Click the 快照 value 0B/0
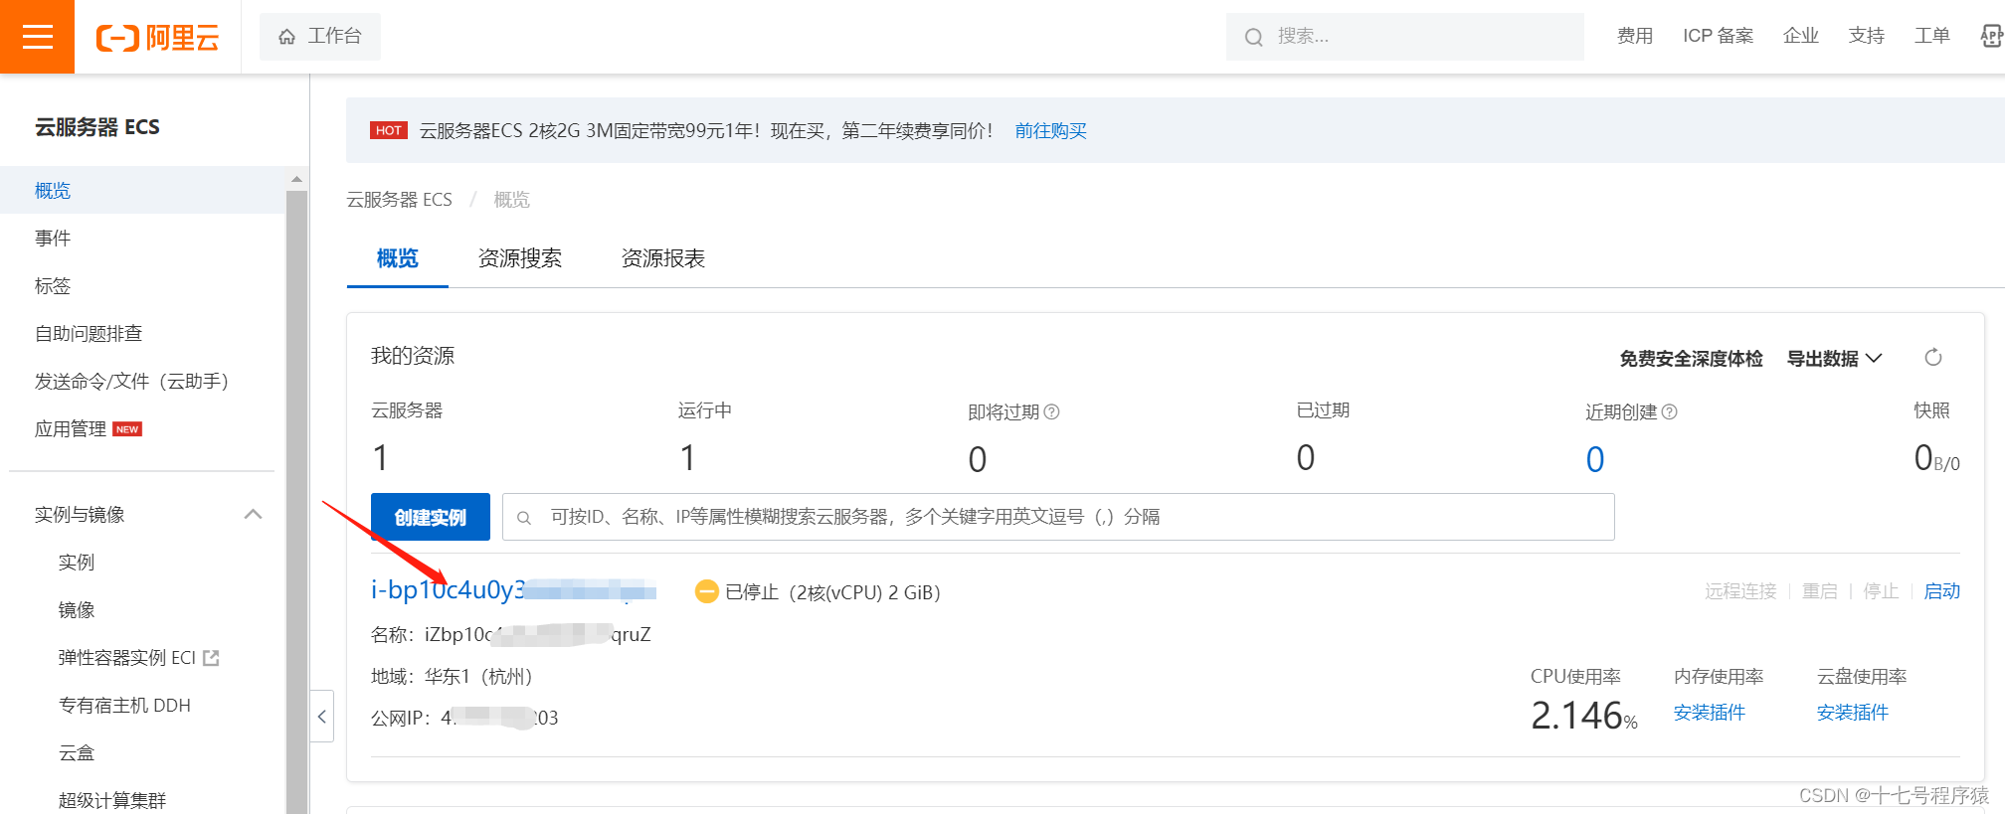The height and width of the screenshot is (814, 2005). pos(1936,458)
